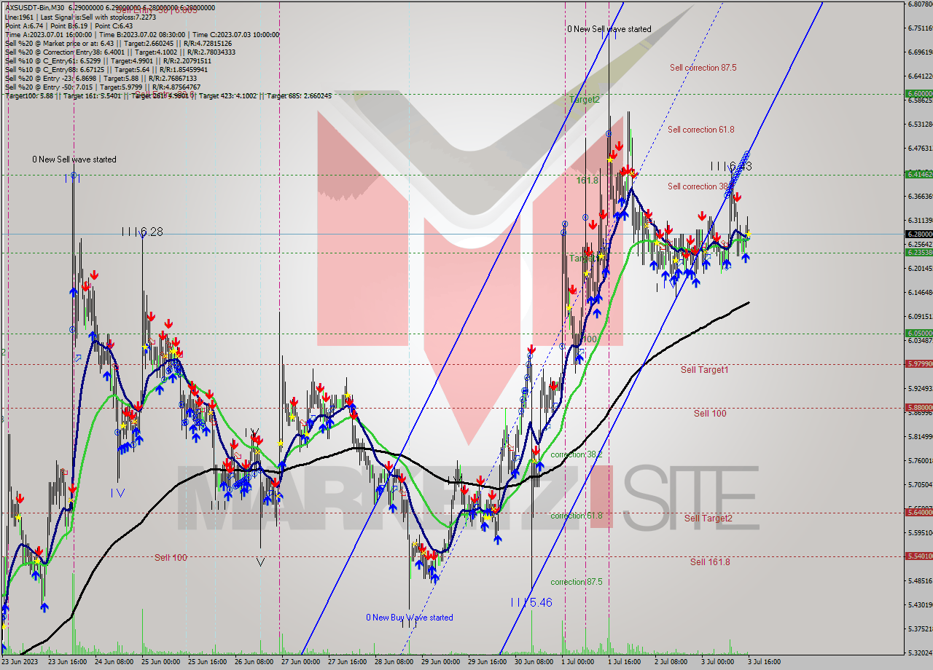Select the green 6.41462 price tag
The height and width of the screenshot is (670, 933).
click(918, 175)
